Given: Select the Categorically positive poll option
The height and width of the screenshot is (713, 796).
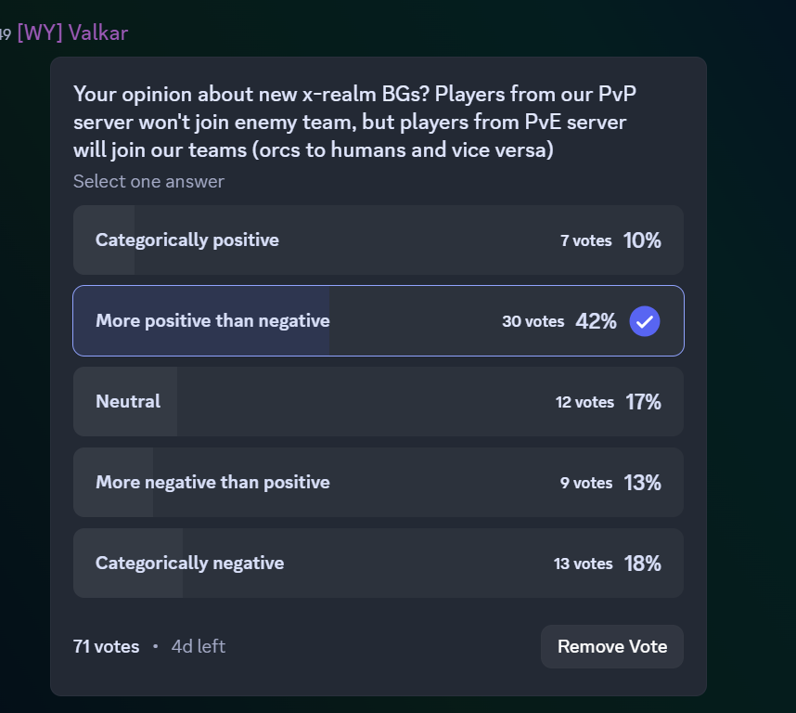Looking at the screenshot, I should tap(379, 240).
